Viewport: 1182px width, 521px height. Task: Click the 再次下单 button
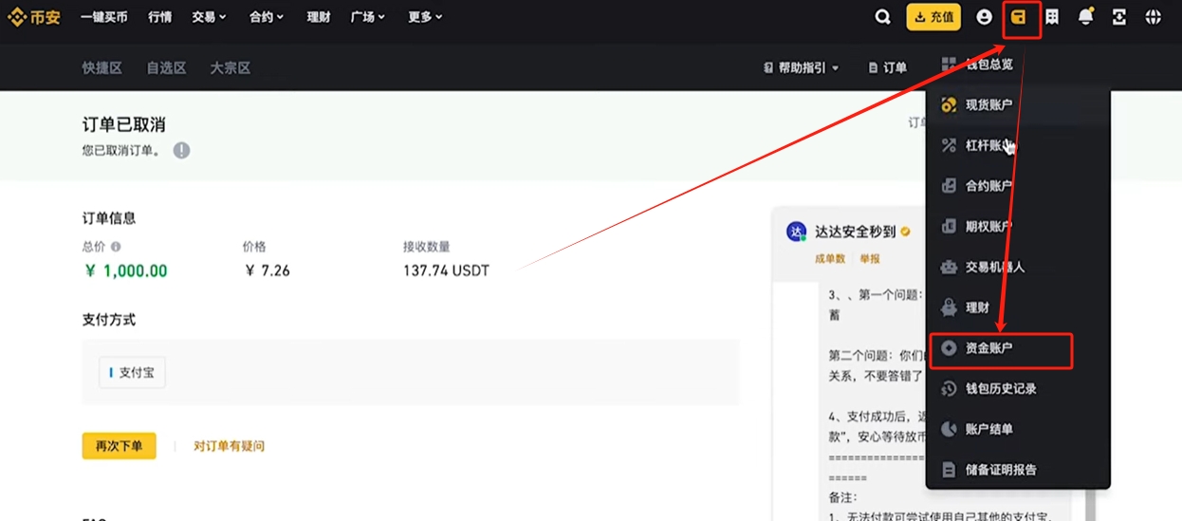pos(119,446)
